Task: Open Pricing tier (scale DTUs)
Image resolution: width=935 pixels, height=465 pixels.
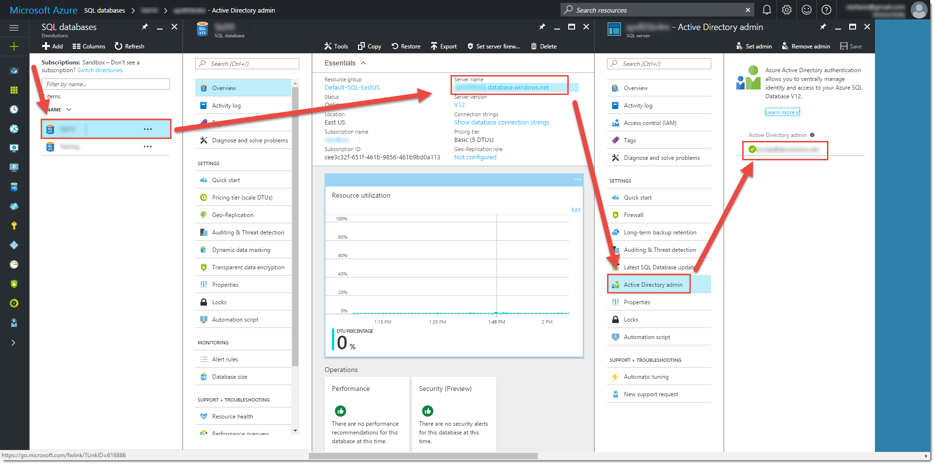Action: (x=243, y=198)
